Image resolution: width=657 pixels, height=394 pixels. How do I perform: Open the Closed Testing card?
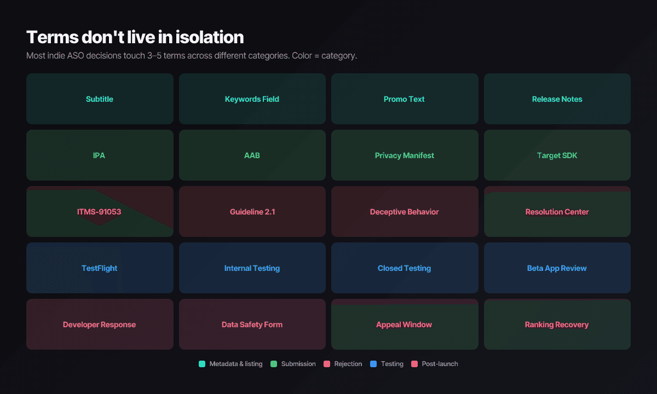[x=405, y=268]
